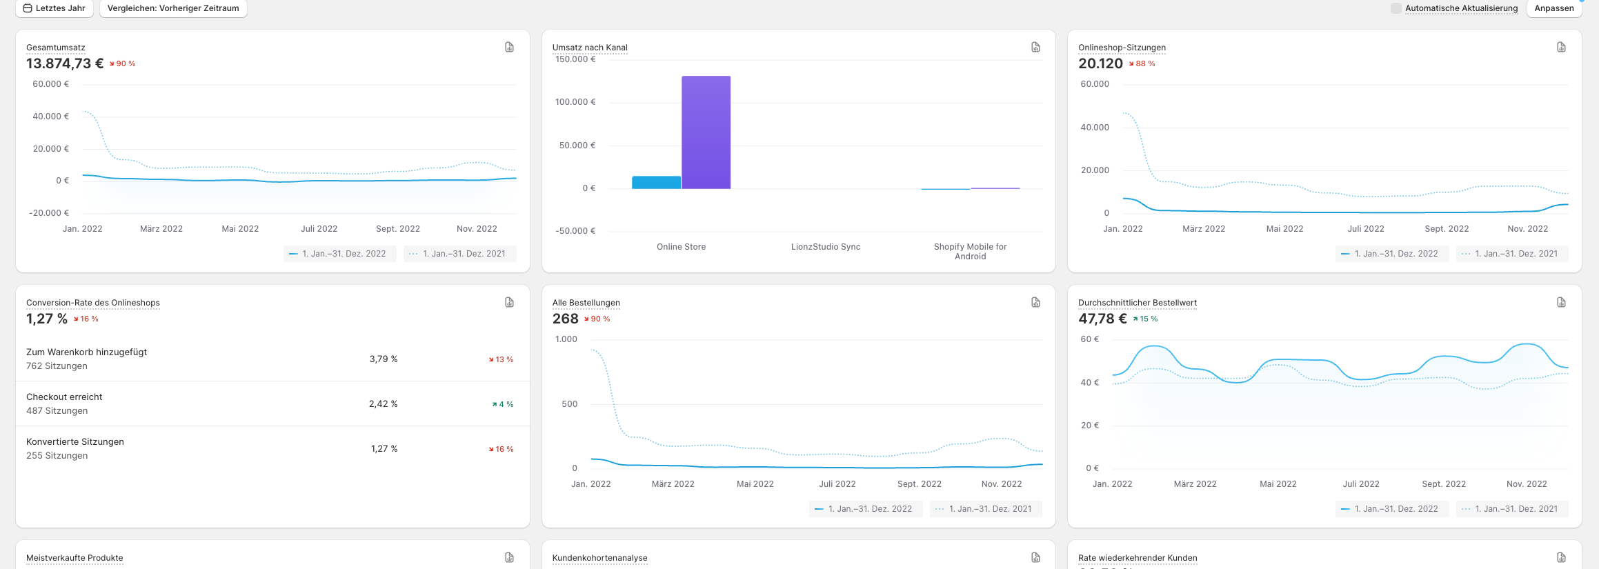The width and height of the screenshot is (1599, 569).
Task: Open report icon on Gesamtumsatz card
Action: [x=509, y=47]
